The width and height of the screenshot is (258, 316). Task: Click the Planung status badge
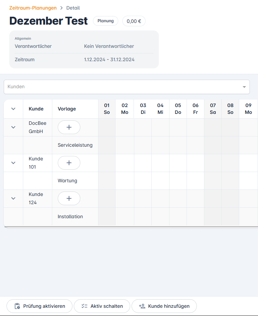coord(106,21)
